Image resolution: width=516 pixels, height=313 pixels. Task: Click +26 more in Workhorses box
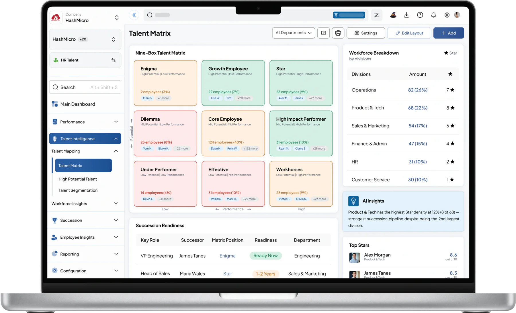(x=319, y=199)
